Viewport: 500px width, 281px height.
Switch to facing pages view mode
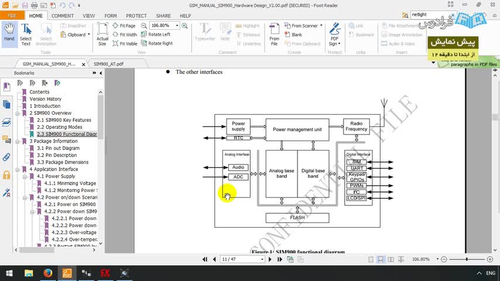[x=391, y=259]
